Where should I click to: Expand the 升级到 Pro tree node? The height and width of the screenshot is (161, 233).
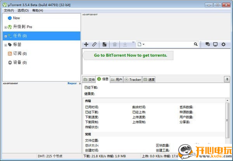pos(5,27)
